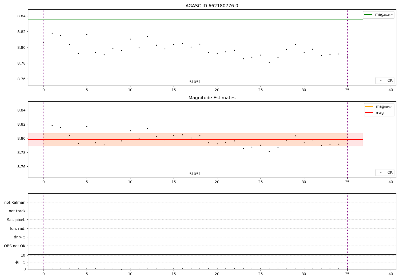Select the Sat. pixel. axis label
Image resolution: width=400 pixels, height=280 pixels.
click(x=16, y=220)
